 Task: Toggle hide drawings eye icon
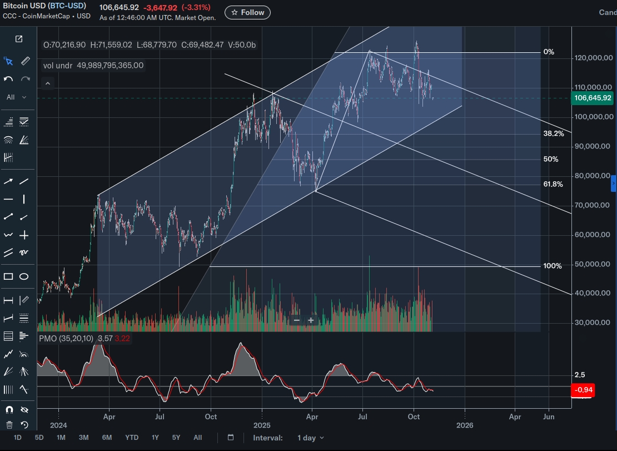(x=24, y=410)
